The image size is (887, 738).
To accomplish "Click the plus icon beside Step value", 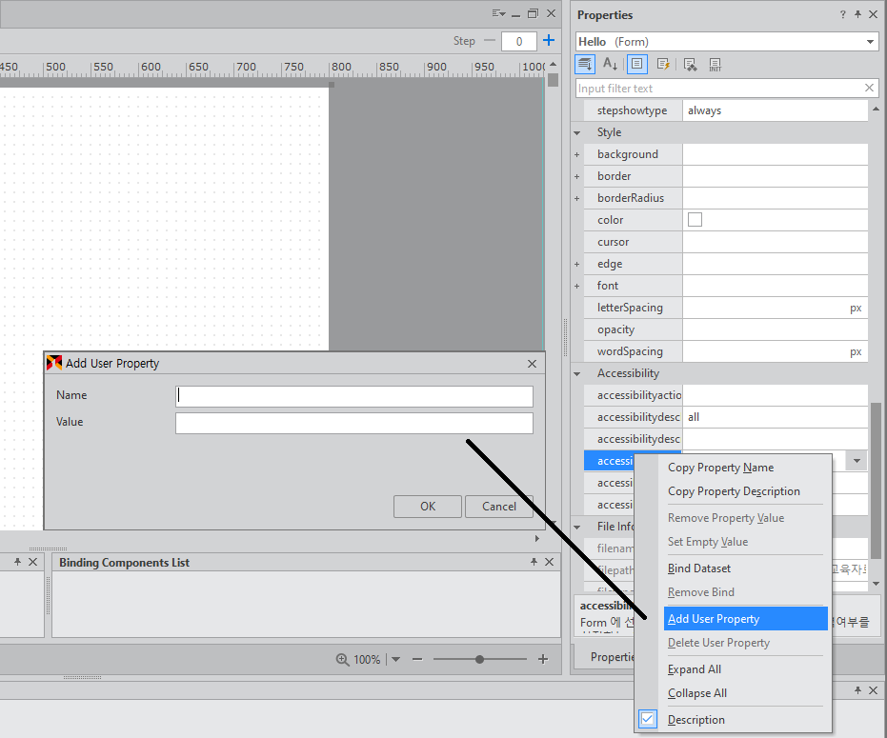I will click(548, 41).
